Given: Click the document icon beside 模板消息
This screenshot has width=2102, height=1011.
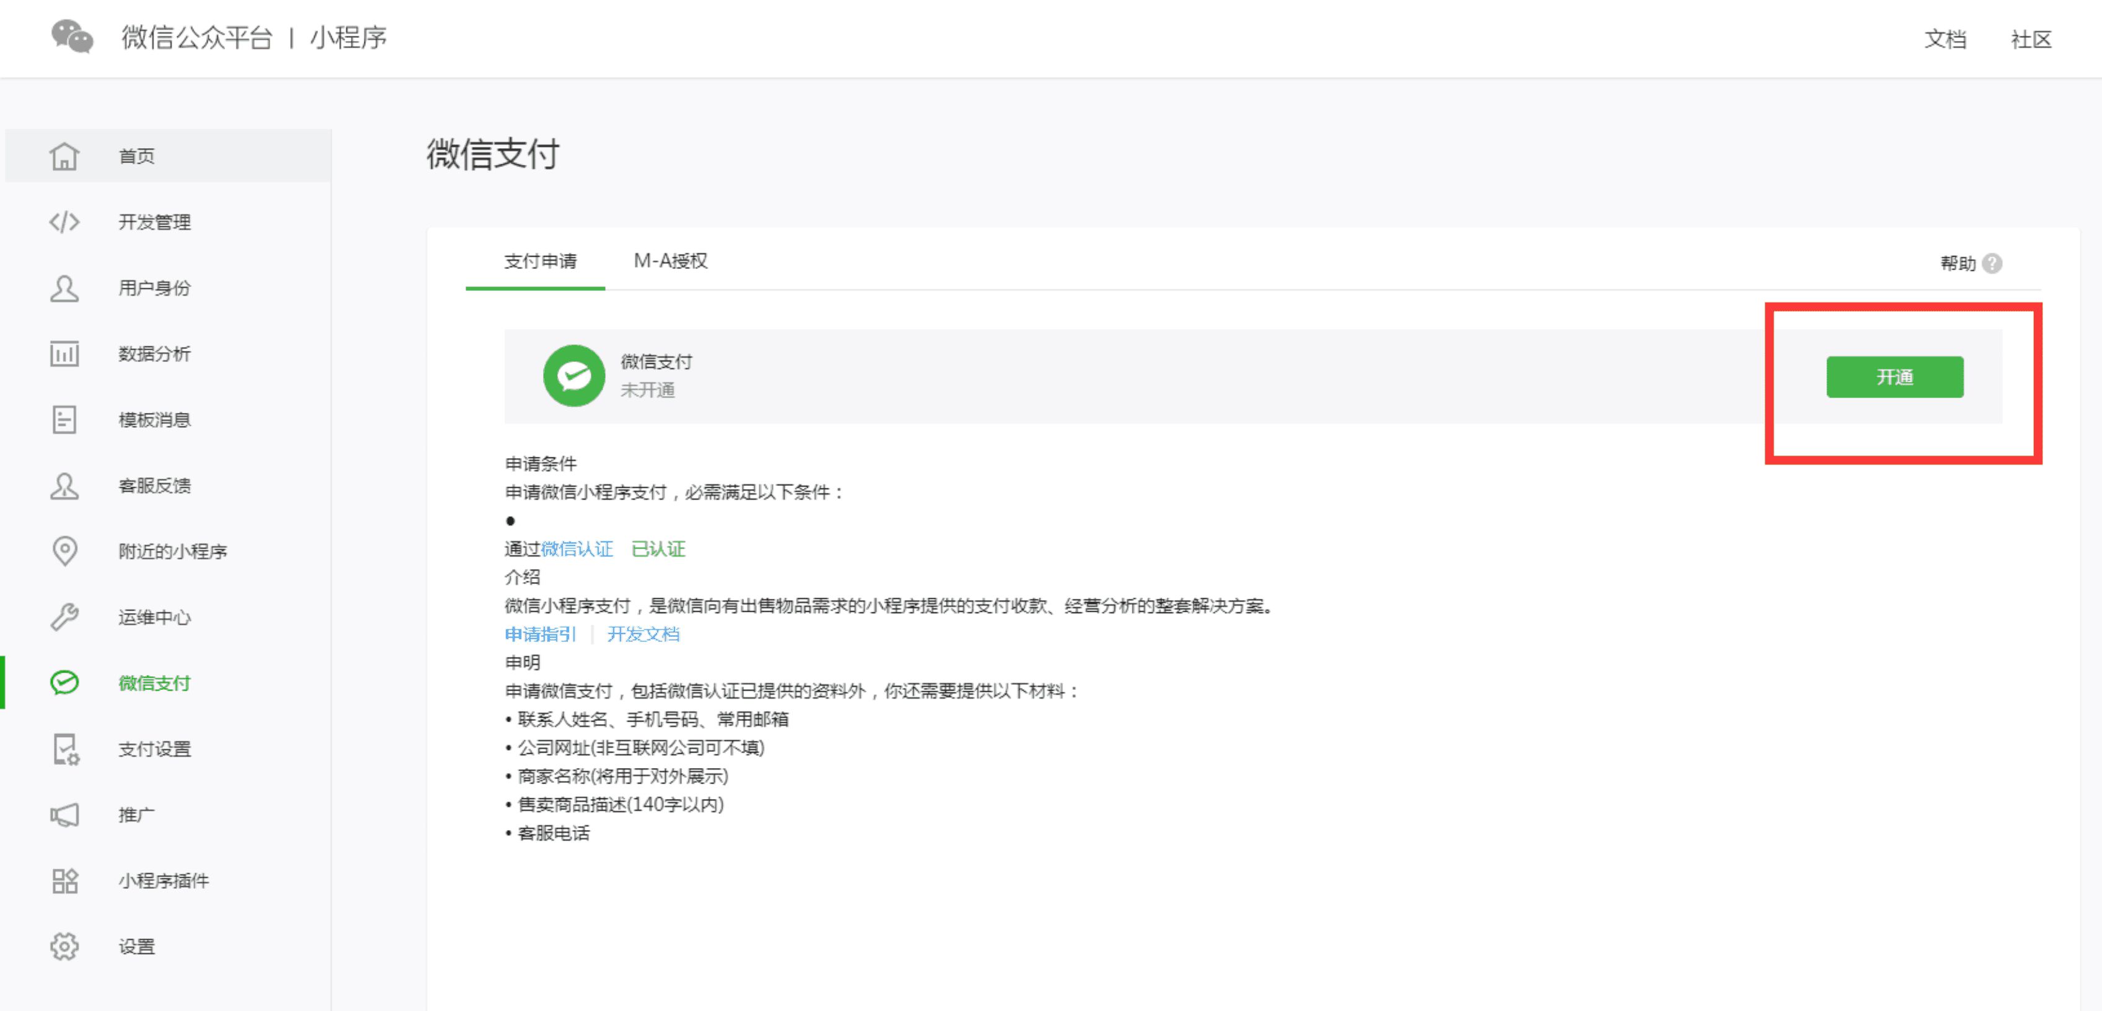Looking at the screenshot, I should coord(64,420).
